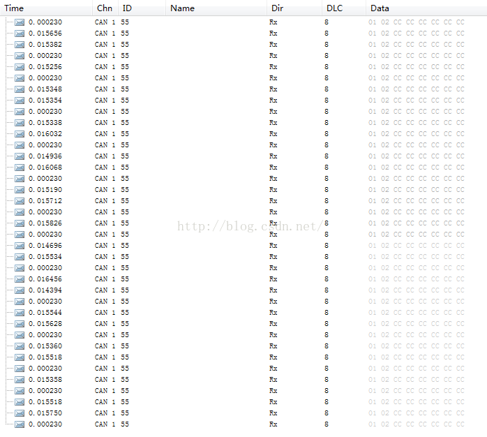Image resolution: width=487 pixels, height=437 pixels.
Task: Select the time value 0.015382
Action: 45,45
